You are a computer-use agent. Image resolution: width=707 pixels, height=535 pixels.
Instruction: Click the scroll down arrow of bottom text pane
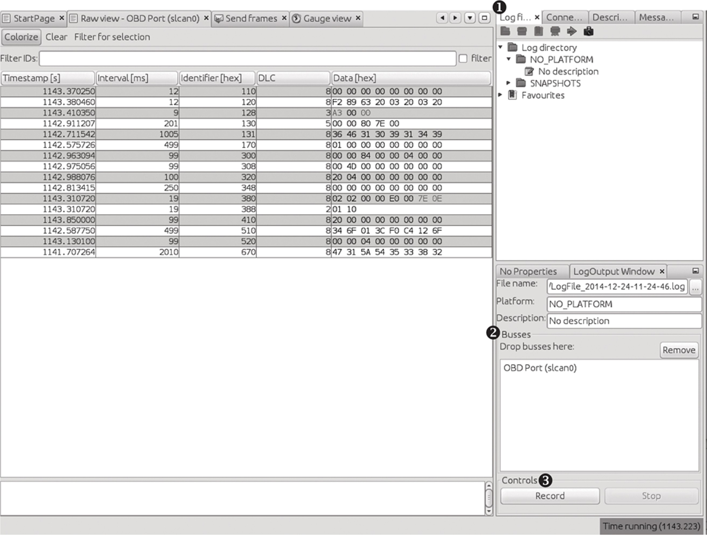pyautogui.click(x=489, y=511)
